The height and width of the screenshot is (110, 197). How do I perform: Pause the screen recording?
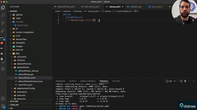click(x=2, y=54)
